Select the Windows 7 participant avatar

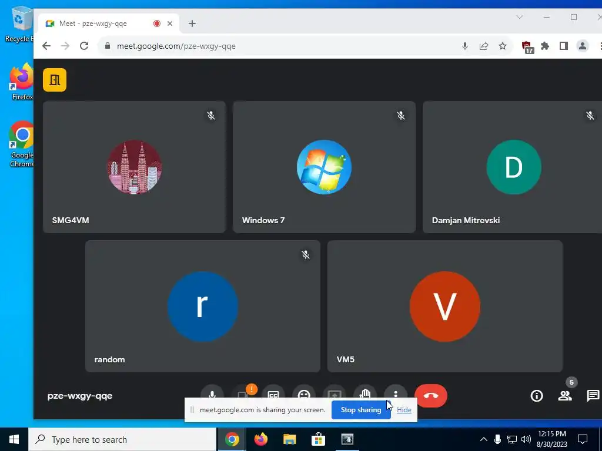coord(324,167)
